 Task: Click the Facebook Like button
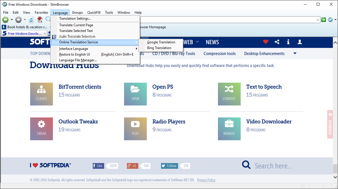(98, 166)
